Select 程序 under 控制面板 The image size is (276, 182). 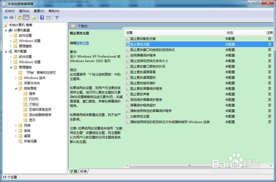pyautogui.click(x=32, y=94)
